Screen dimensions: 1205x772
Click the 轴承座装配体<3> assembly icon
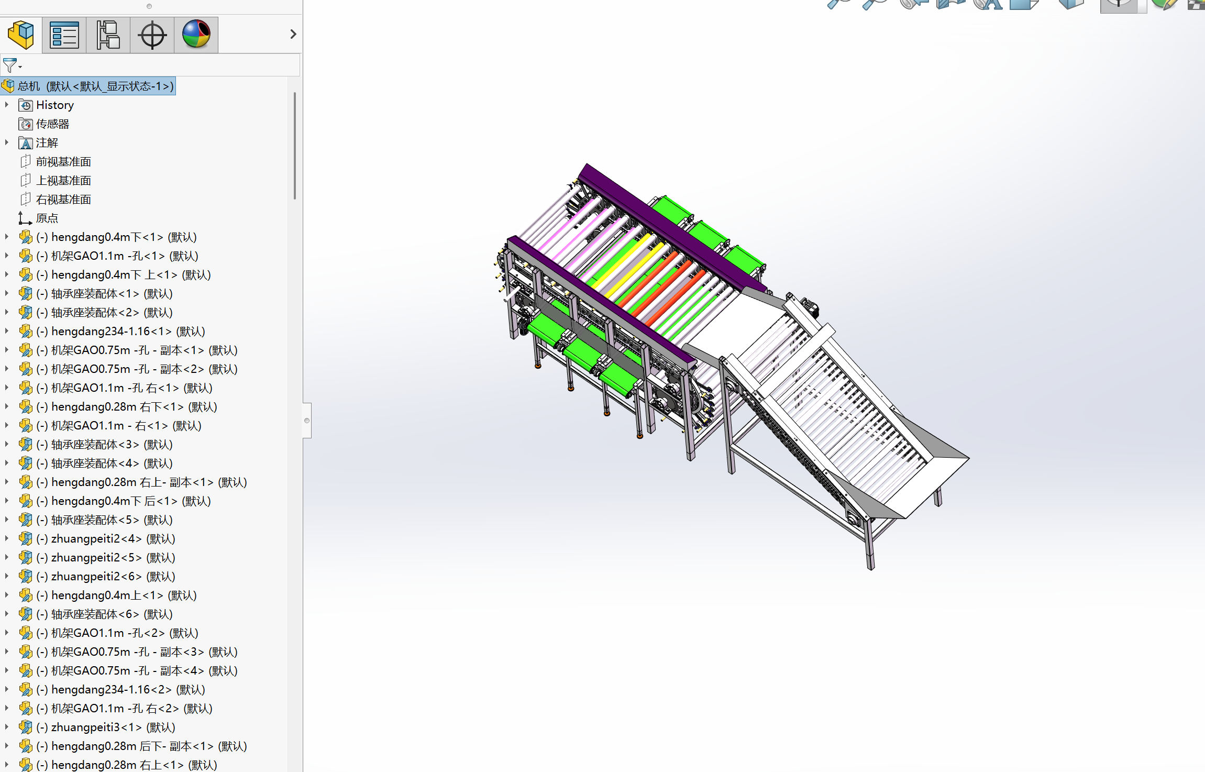pos(26,445)
